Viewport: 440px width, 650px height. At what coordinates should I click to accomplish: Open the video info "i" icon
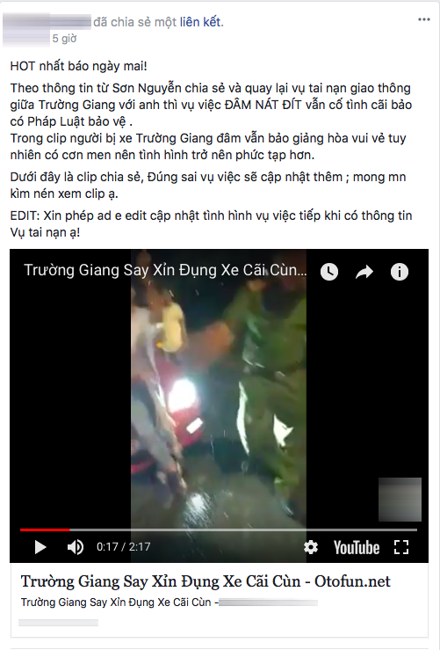pos(400,272)
